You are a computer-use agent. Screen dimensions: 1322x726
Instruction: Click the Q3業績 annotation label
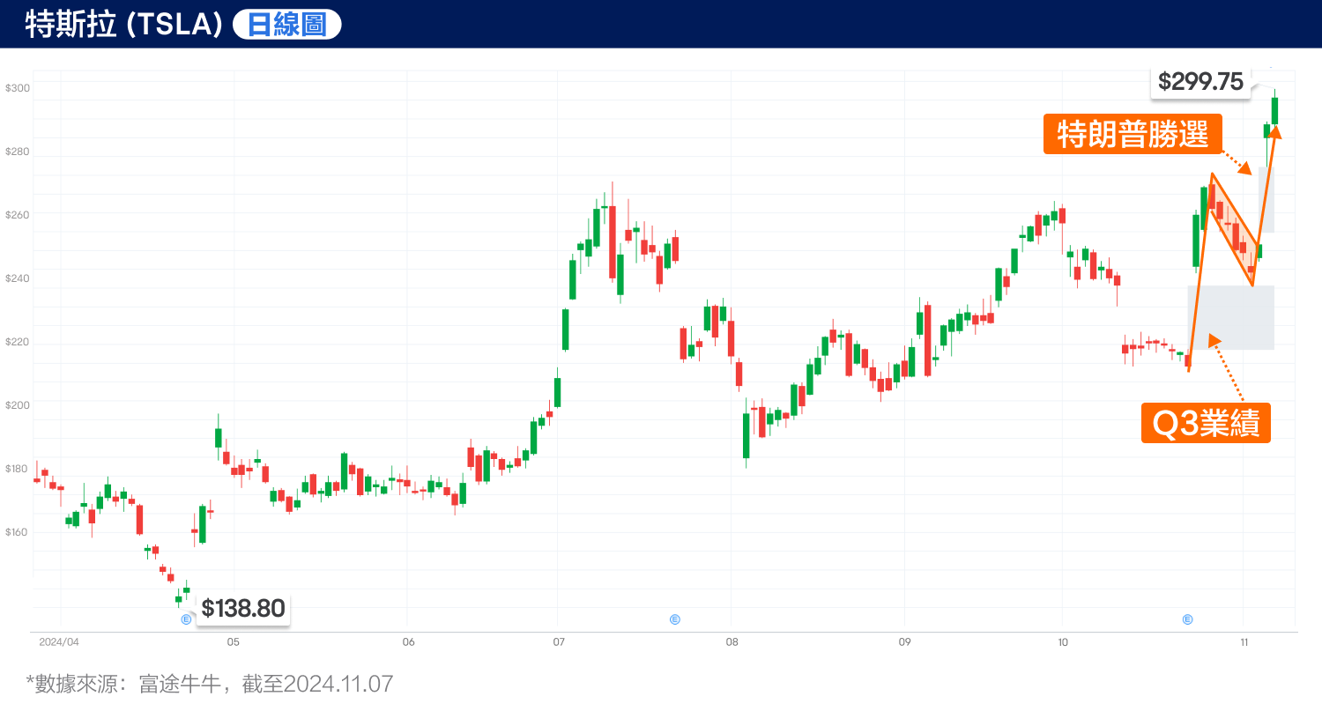(1205, 423)
